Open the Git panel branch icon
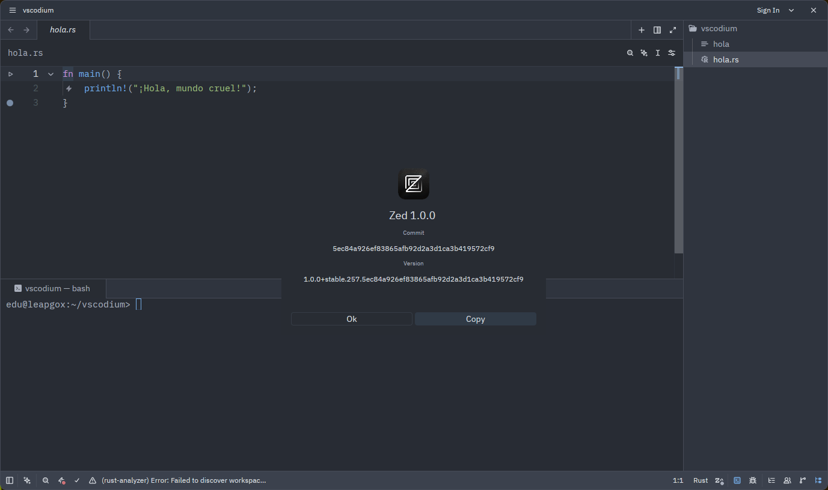The height and width of the screenshot is (490, 828). click(x=803, y=480)
